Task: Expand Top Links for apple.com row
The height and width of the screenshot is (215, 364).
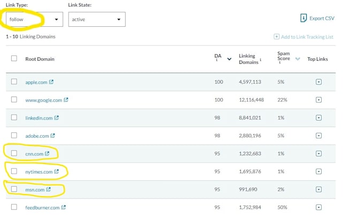Action: click(x=318, y=82)
